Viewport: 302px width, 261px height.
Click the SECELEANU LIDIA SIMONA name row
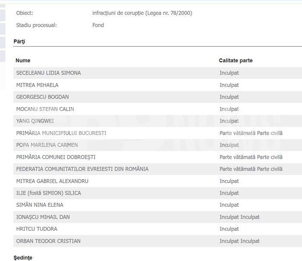[48, 73]
